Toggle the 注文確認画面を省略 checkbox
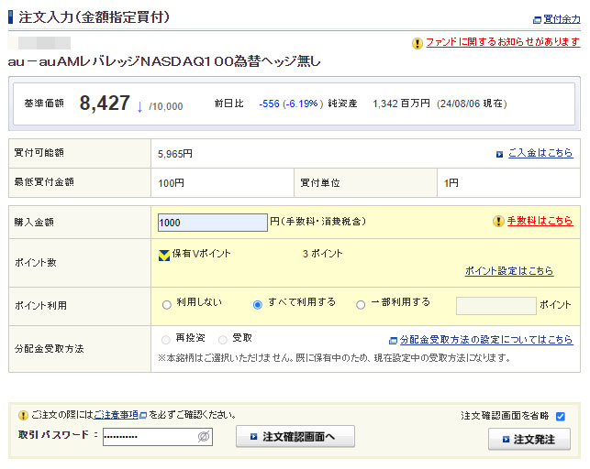The height and width of the screenshot is (469, 590). 561,417
